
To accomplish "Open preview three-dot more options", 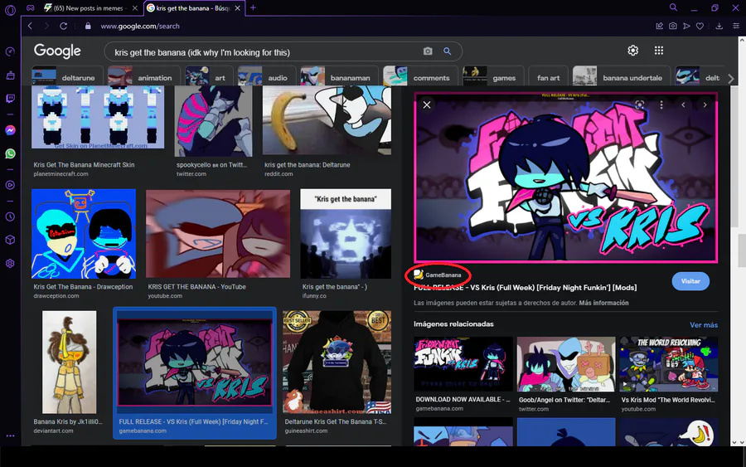I will click(x=661, y=105).
